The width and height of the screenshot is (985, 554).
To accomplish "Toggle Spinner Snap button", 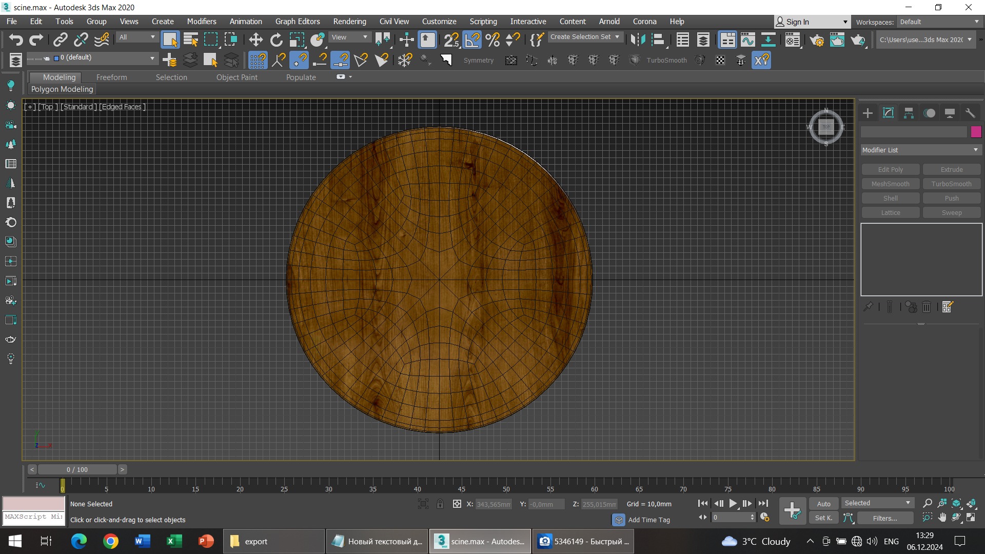I will point(513,39).
